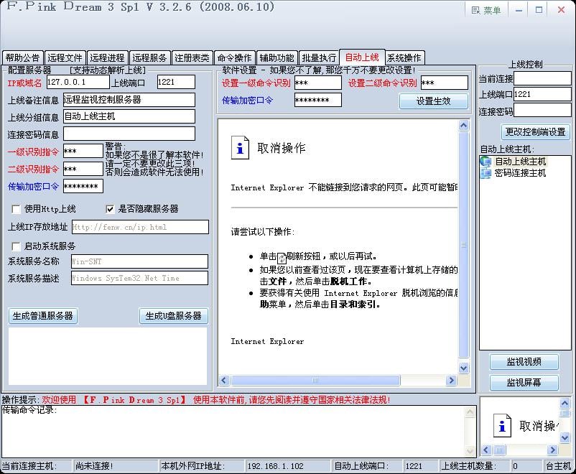Image resolution: width=576 pixels, height=474 pixels.
Task: Click the 一级识别指令 password field
Action: pos(83,151)
